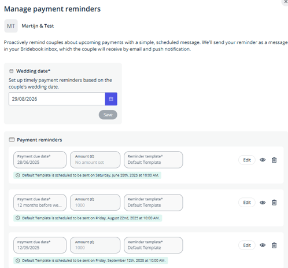Delete the 12 months before wedding reminder
288x268 pixels.
274,203
